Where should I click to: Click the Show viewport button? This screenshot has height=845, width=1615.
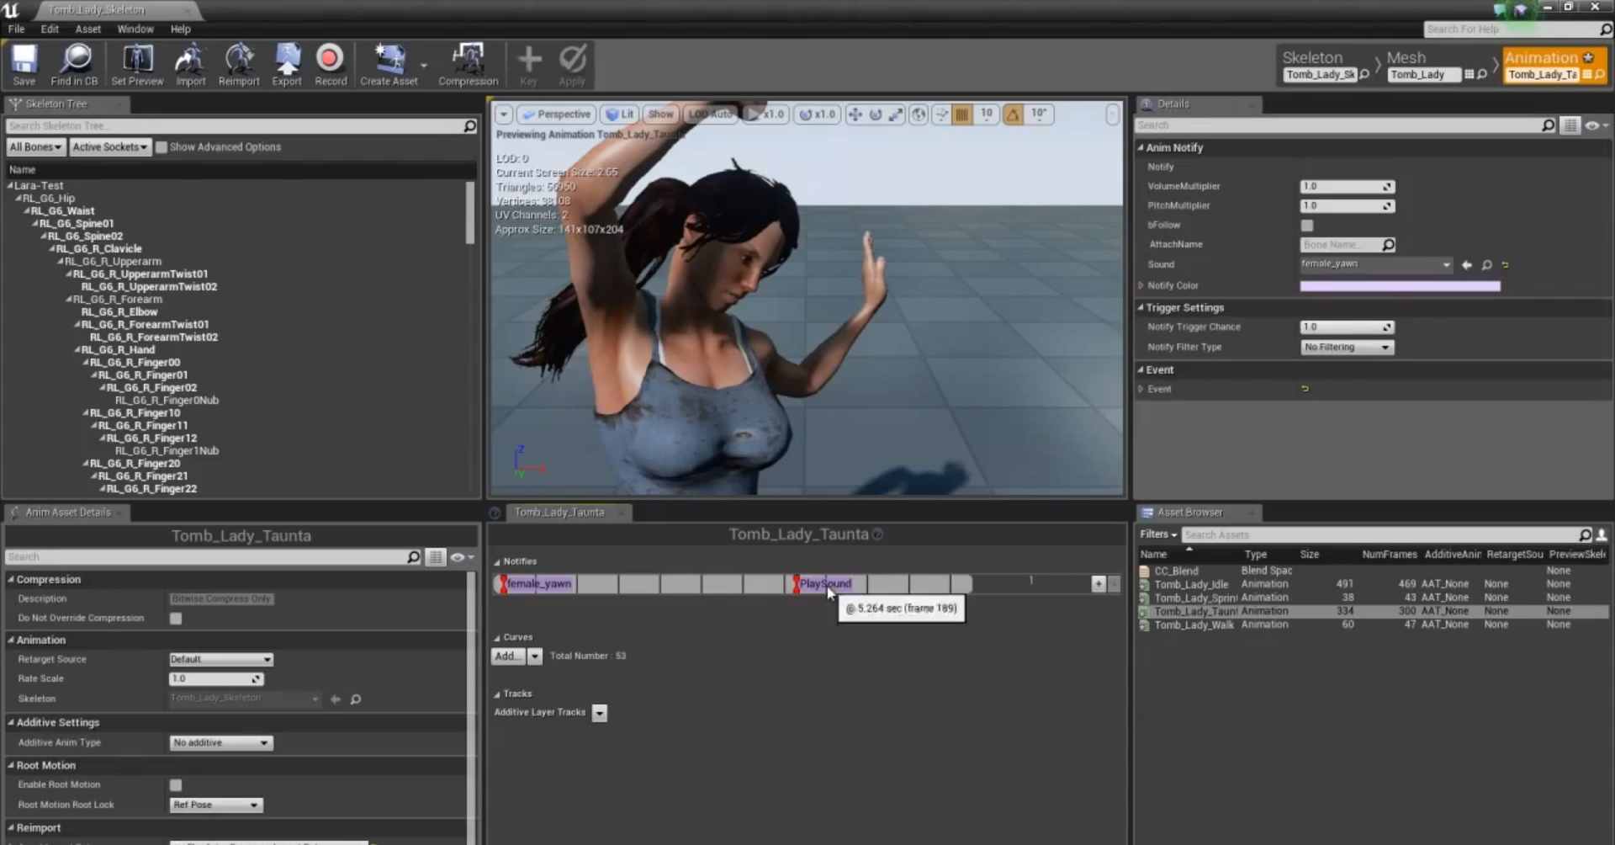click(660, 114)
